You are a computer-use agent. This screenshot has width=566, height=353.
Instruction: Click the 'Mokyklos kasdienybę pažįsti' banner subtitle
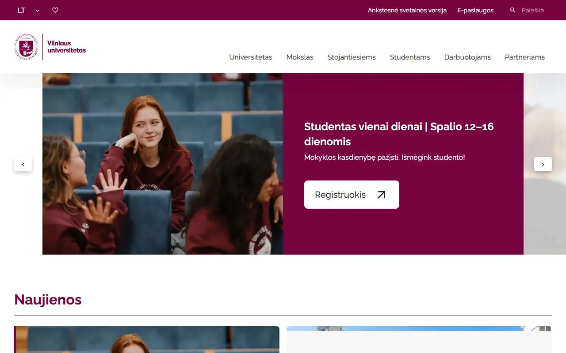click(385, 157)
